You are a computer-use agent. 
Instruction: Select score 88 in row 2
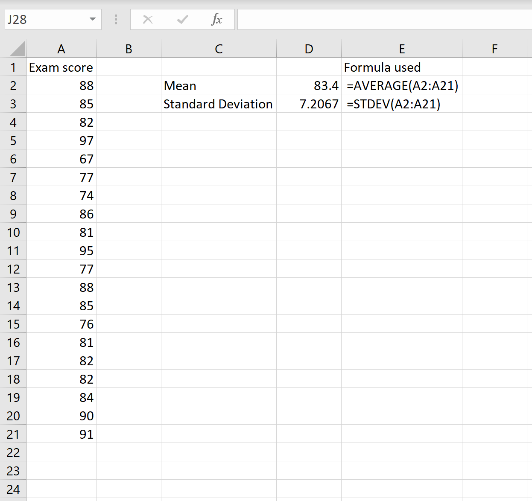(x=61, y=86)
